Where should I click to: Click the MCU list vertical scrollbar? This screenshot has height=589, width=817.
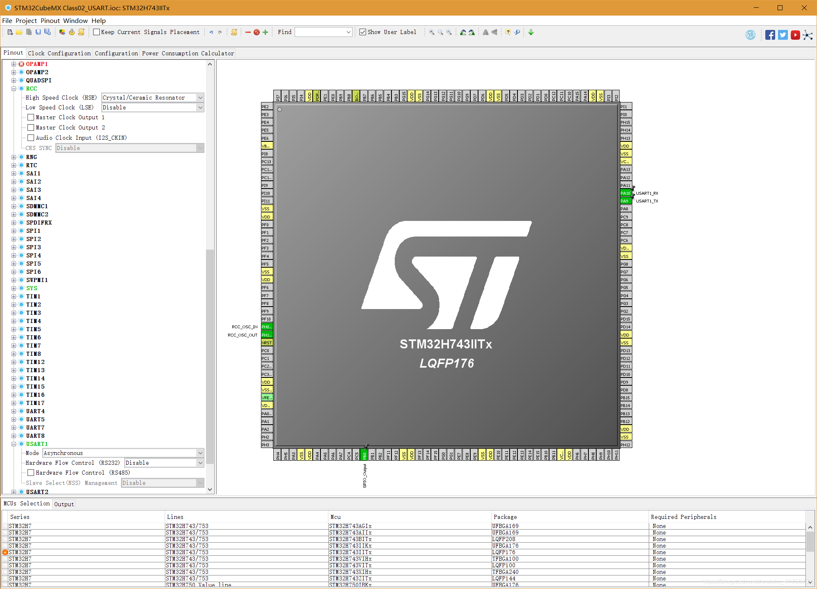(x=810, y=541)
